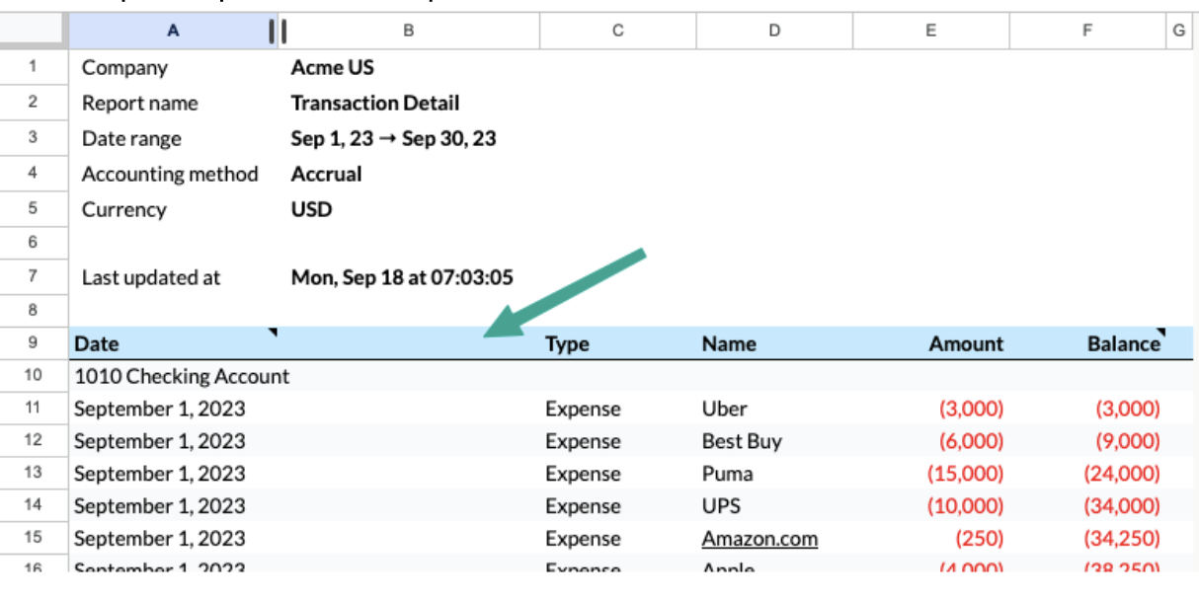Select row 5 header
Image resolution: width=1199 pixels, height=600 pixels.
(x=34, y=208)
